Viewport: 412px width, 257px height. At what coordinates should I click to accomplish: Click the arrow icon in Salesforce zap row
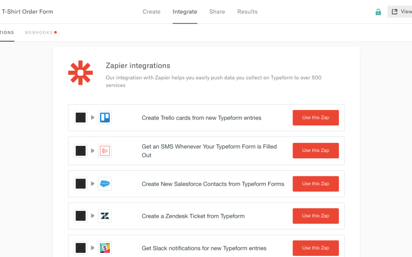pyautogui.click(x=93, y=184)
